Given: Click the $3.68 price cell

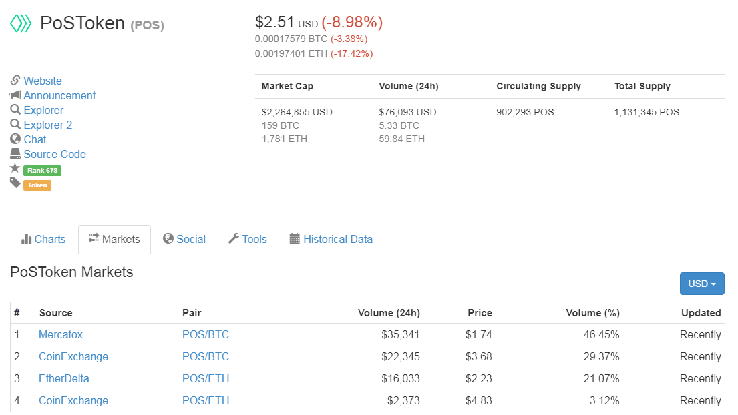Looking at the screenshot, I should (479, 357).
